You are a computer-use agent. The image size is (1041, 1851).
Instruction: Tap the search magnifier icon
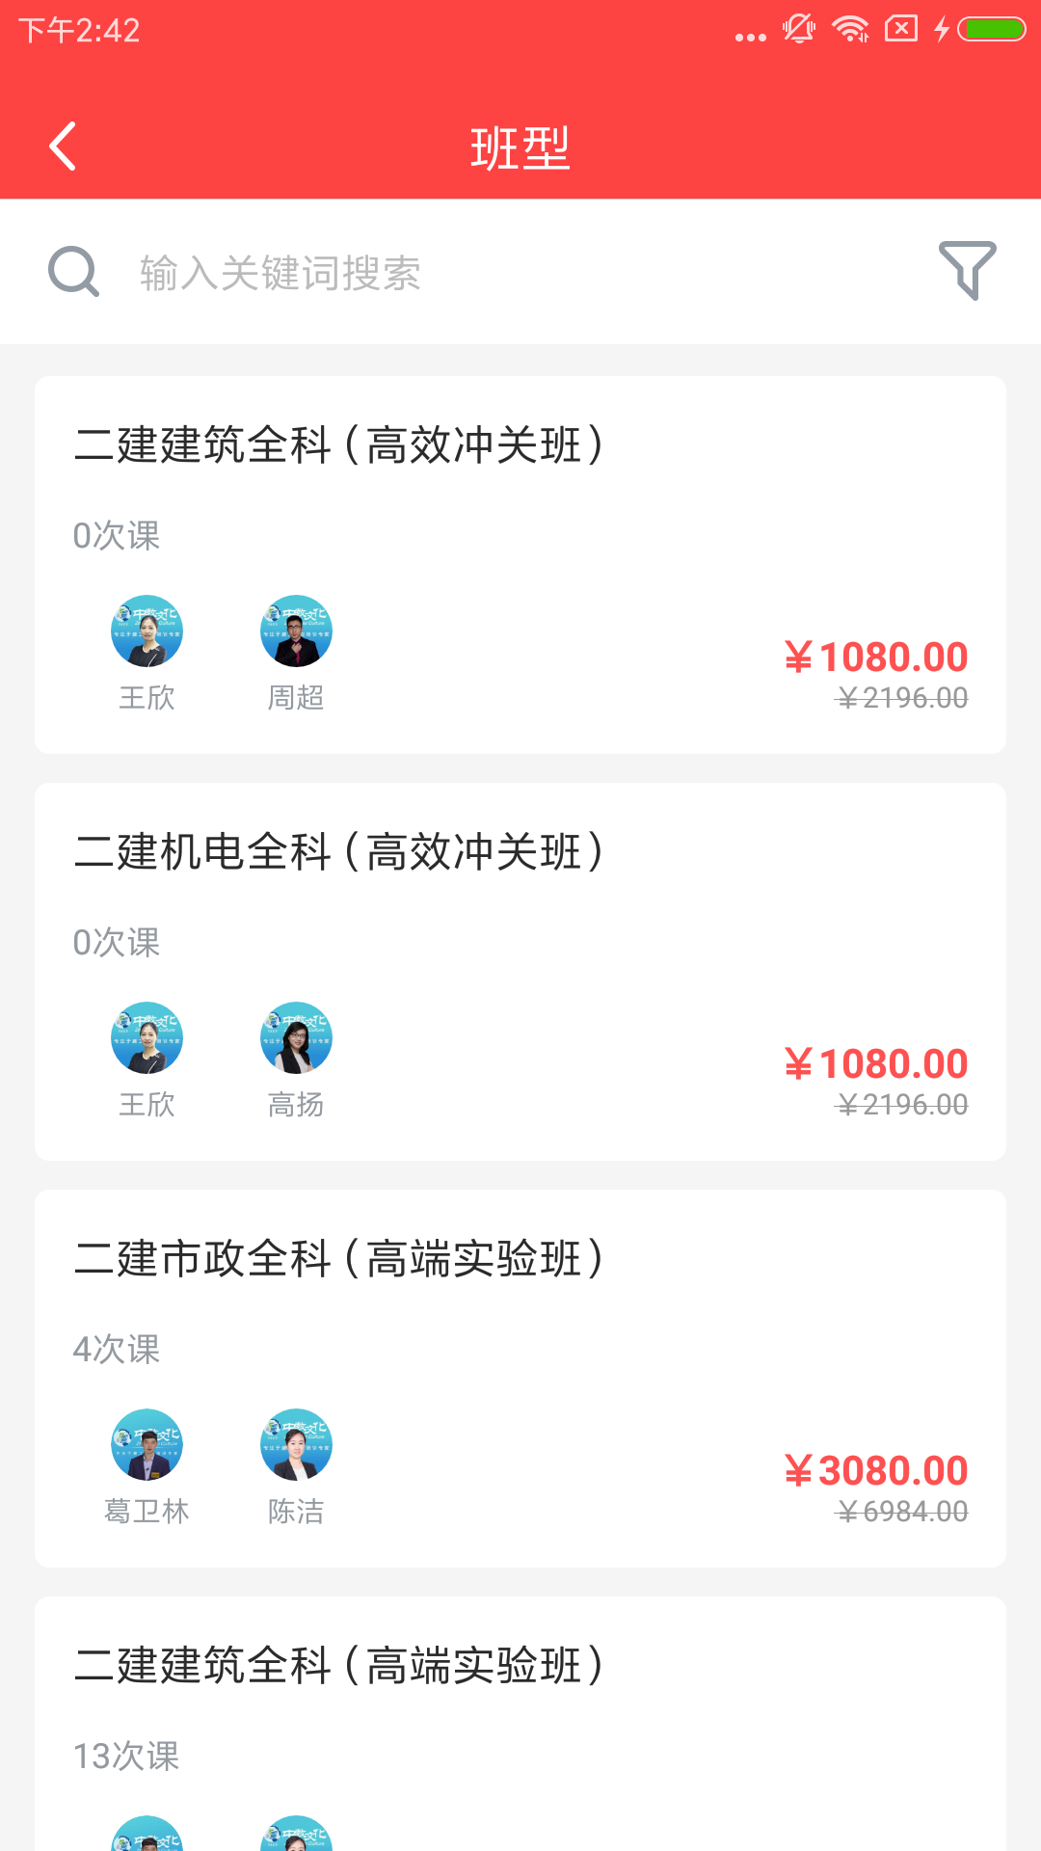click(73, 272)
